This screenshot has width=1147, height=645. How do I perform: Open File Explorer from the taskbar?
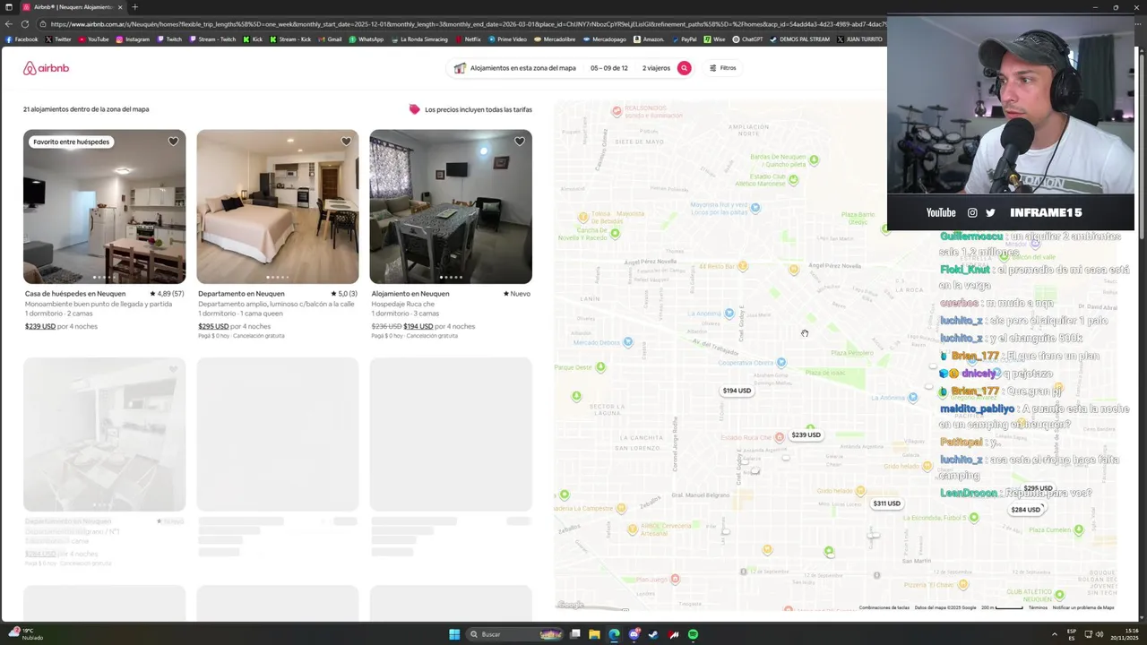[594, 634]
